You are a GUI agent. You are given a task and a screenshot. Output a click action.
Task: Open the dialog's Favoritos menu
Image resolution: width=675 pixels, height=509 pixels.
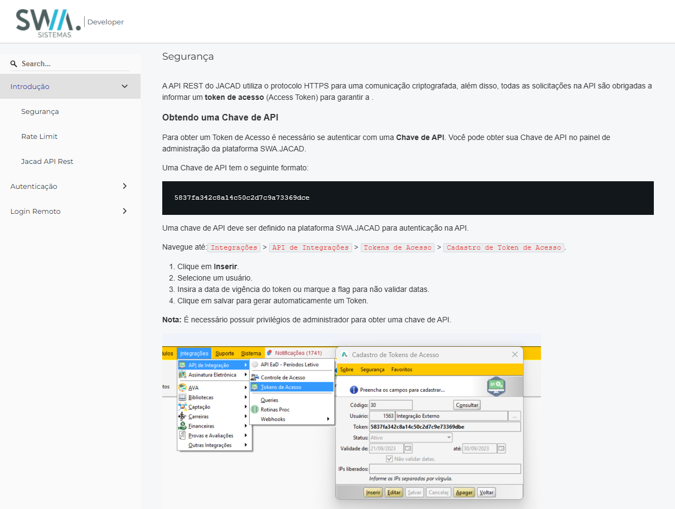402,370
